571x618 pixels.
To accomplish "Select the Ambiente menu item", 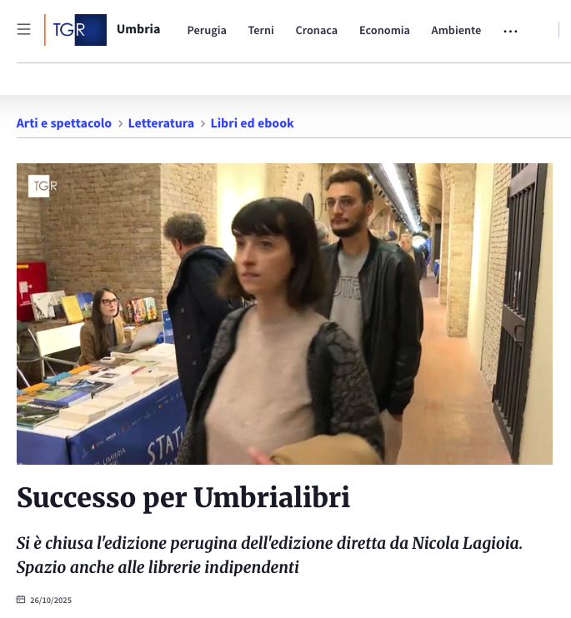I will (x=456, y=30).
